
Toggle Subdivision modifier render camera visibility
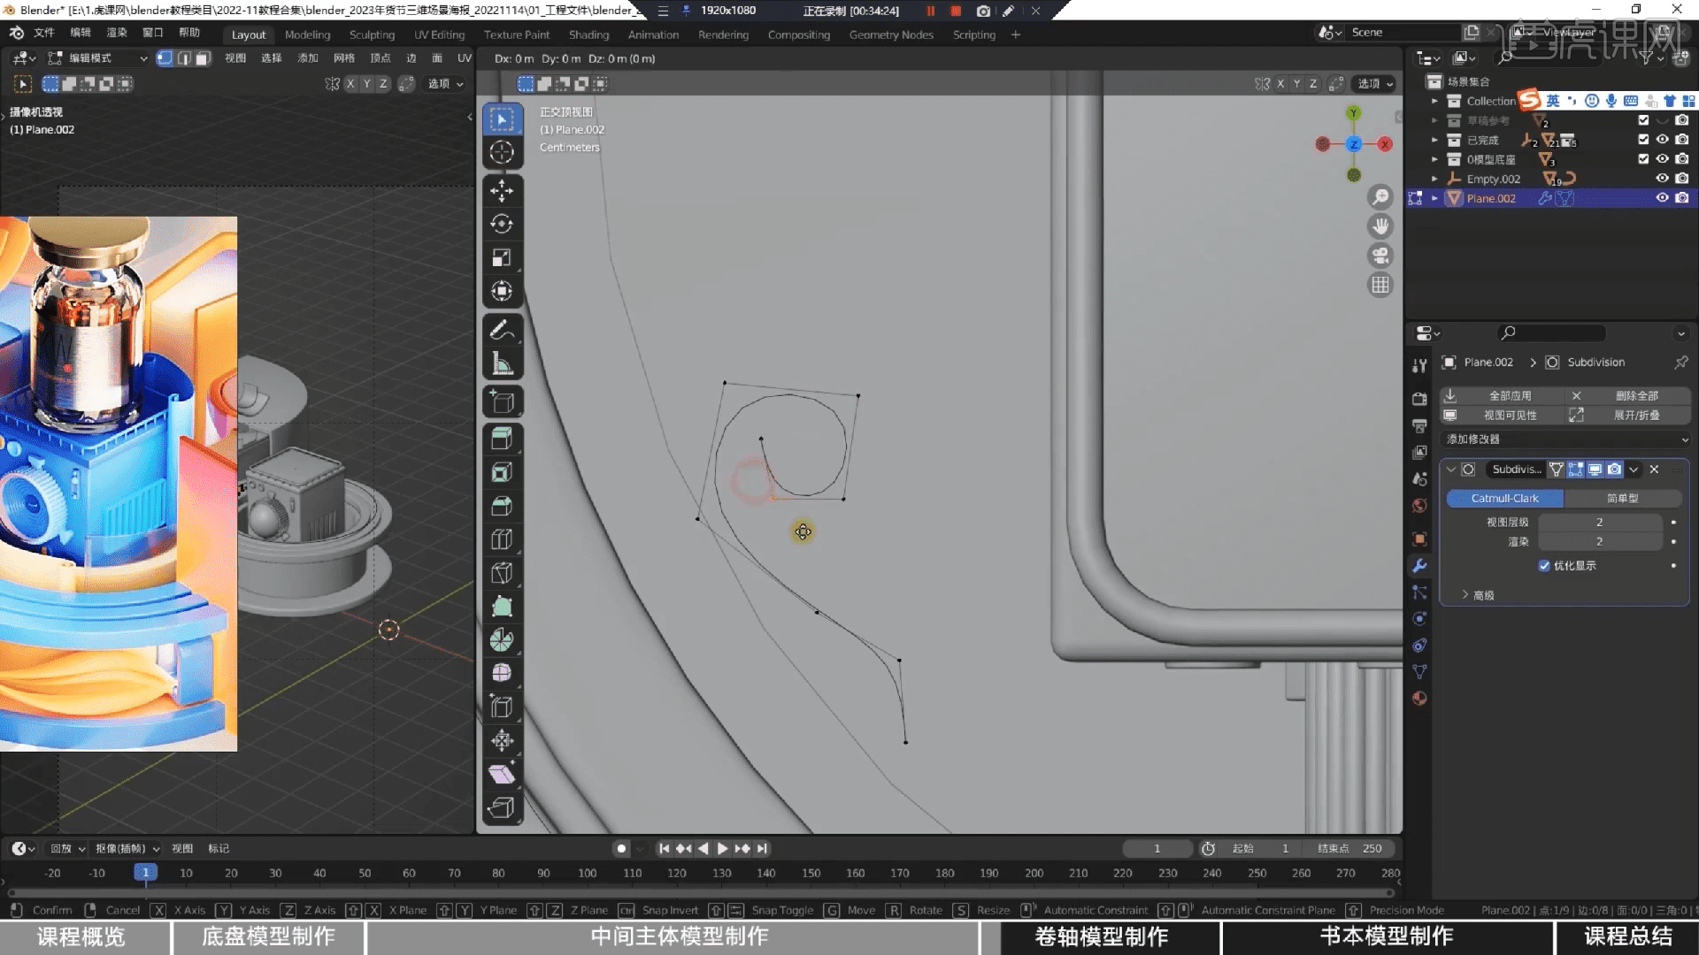[x=1615, y=470]
